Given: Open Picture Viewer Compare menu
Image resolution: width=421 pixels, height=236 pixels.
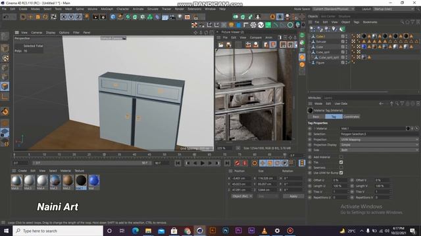Looking at the screenshot, I should 256,37.
